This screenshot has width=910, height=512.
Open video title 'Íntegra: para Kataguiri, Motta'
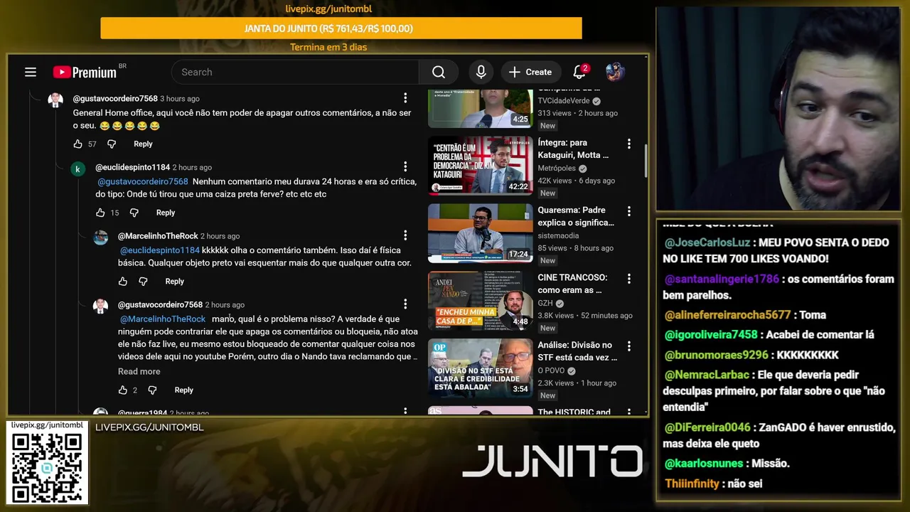tap(573, 149)
